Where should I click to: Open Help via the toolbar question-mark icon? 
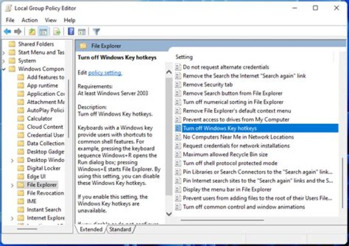coord(71,32)
